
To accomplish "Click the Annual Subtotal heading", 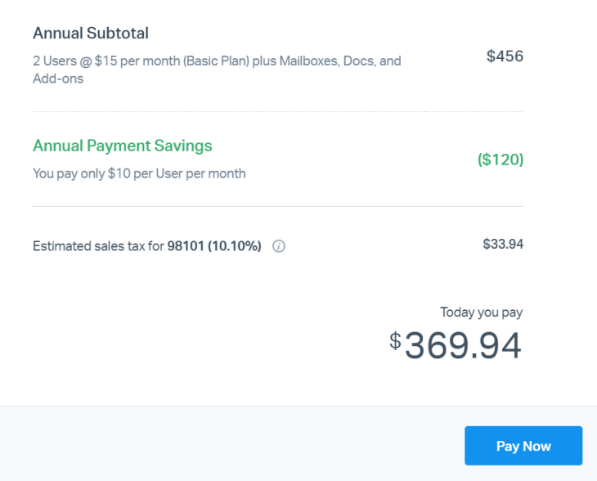I will [91, 34].
